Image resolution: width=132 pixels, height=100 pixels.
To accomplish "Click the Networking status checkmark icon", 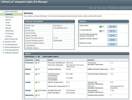I will pyautogui.click(x=36, y=95).
